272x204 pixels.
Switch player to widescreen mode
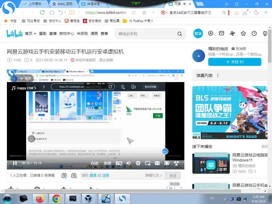tap(157, 163)
